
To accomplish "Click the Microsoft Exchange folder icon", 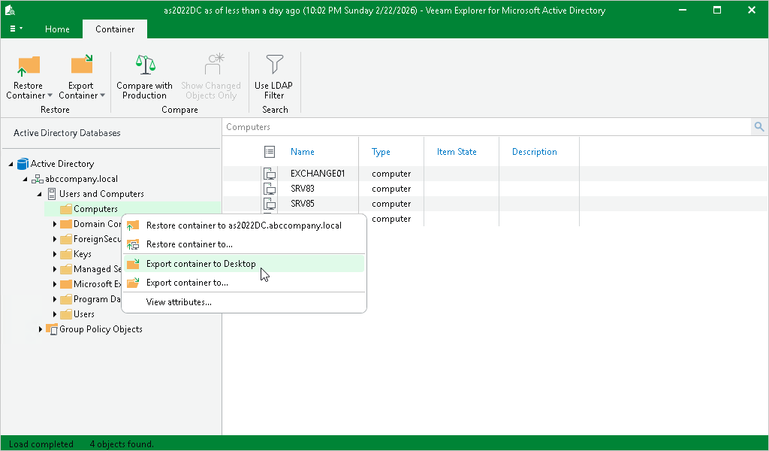I will 66,284.
